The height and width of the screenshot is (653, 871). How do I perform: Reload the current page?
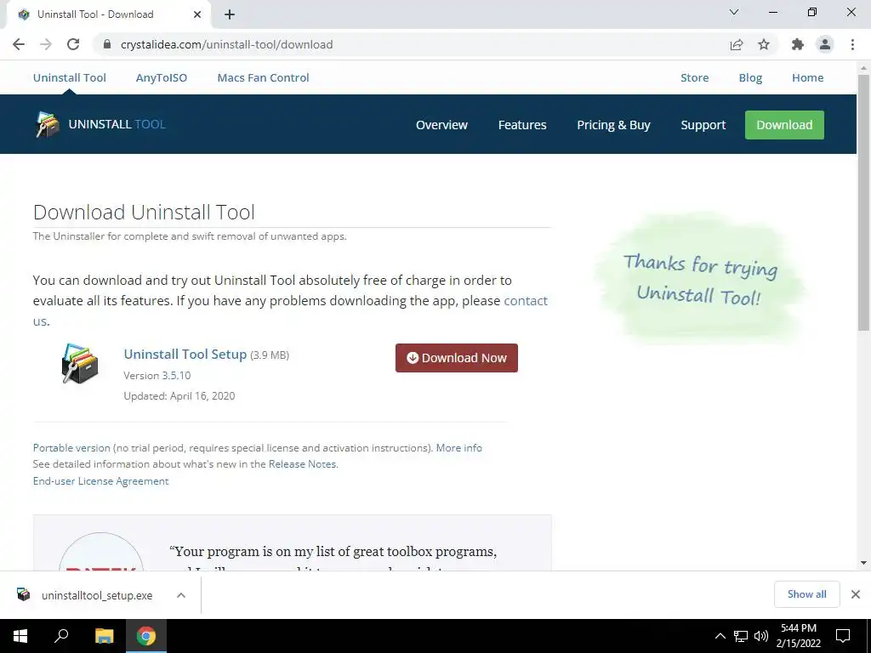[73, 44]
